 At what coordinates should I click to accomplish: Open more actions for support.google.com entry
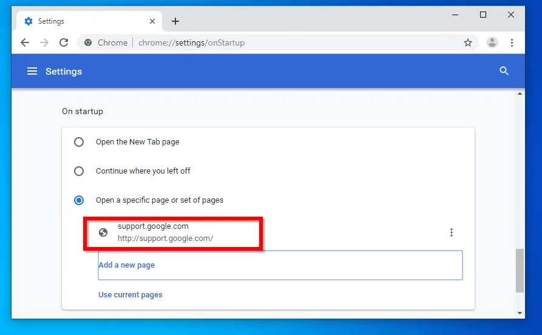pos(451,232)
